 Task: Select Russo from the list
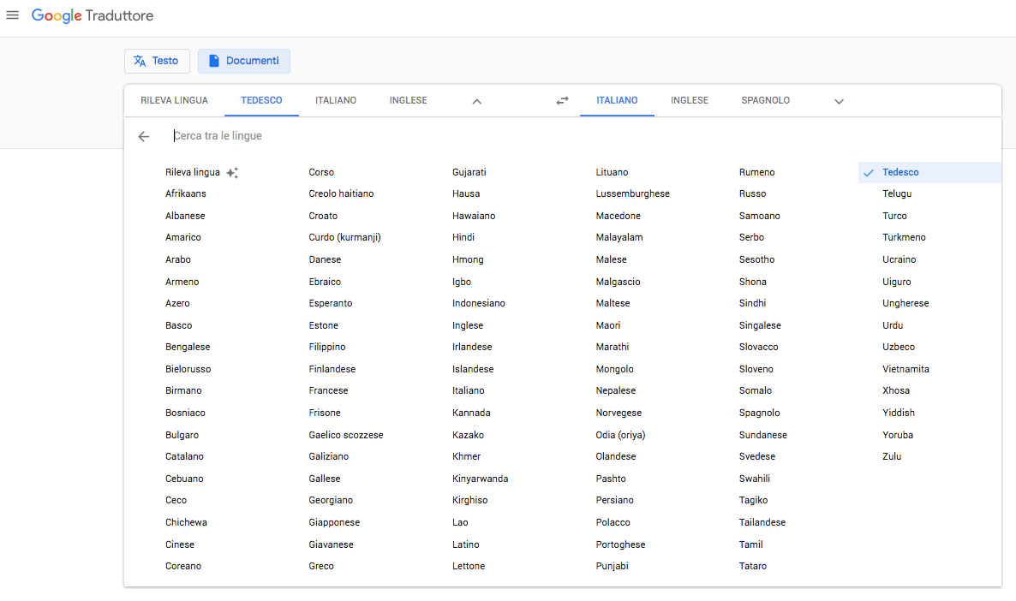[752, 193]
